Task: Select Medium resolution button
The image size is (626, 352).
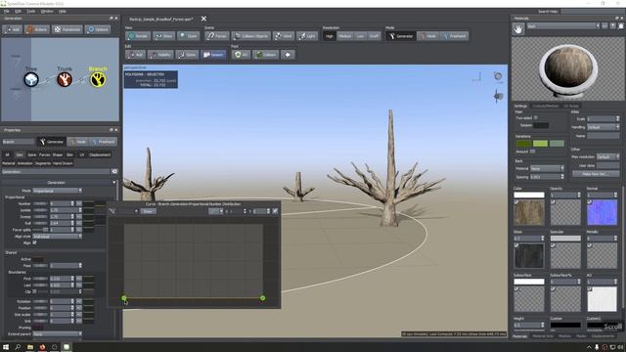Action: coord(345,36)
